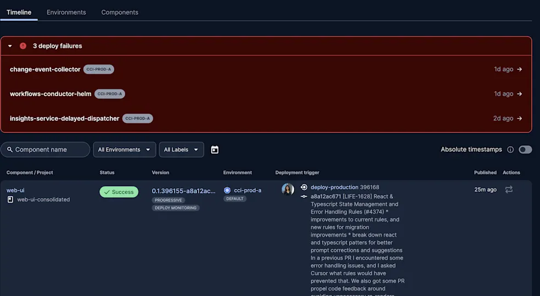Screen dimensions: 540x296
Task: Open the Environments tab
Action: pos(66,12)
